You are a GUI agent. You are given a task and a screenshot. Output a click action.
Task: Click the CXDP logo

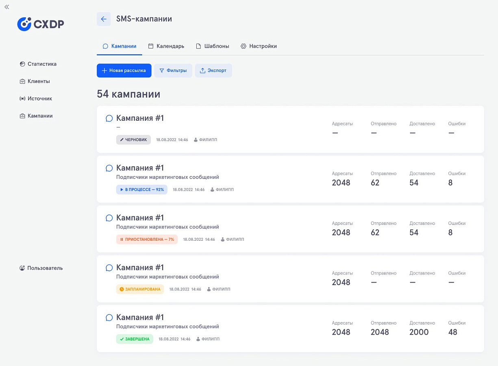coord(41,24)
